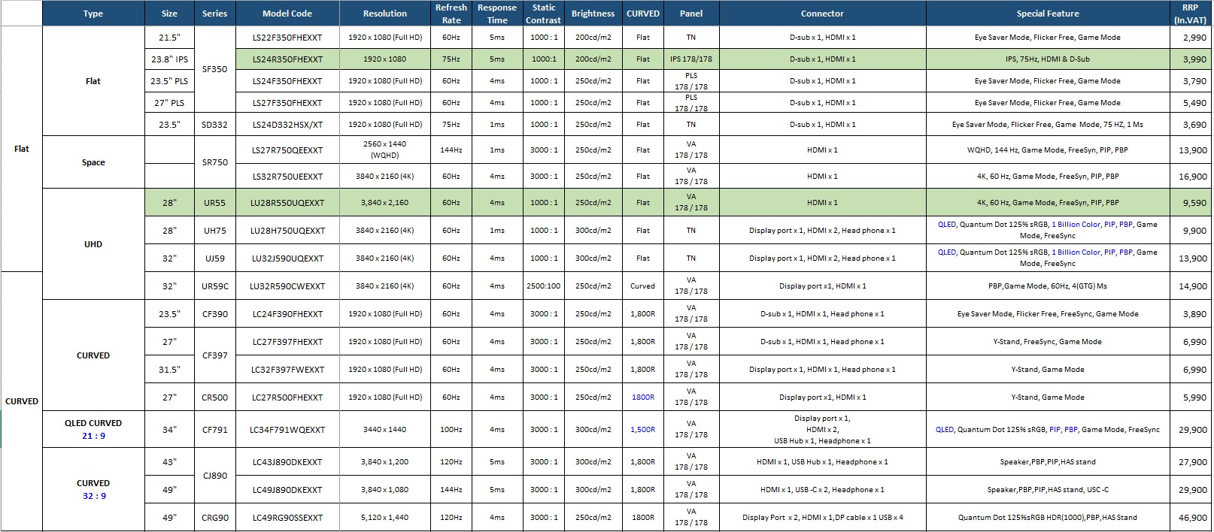1214x532 pixels.
Task: Click model code LS24F350FHEXXT
Action: (x=287, y=81)
